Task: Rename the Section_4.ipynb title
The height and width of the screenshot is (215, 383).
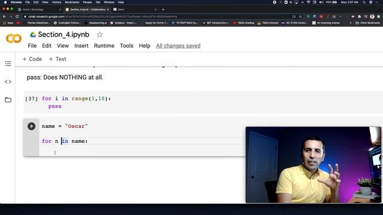Action: pos(63,35)
